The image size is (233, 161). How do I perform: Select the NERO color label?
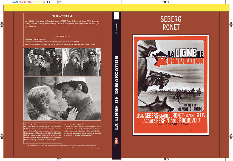(x=47, y=2)
